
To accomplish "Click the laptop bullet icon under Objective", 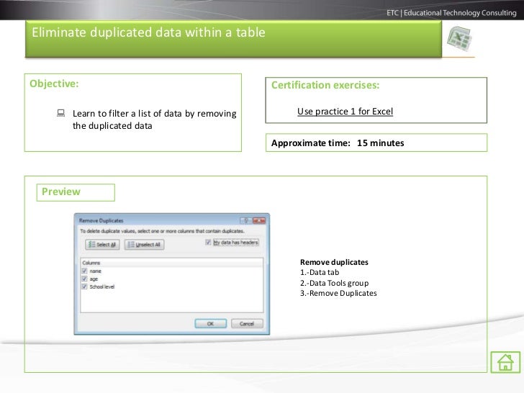I will tap(60, 113).
